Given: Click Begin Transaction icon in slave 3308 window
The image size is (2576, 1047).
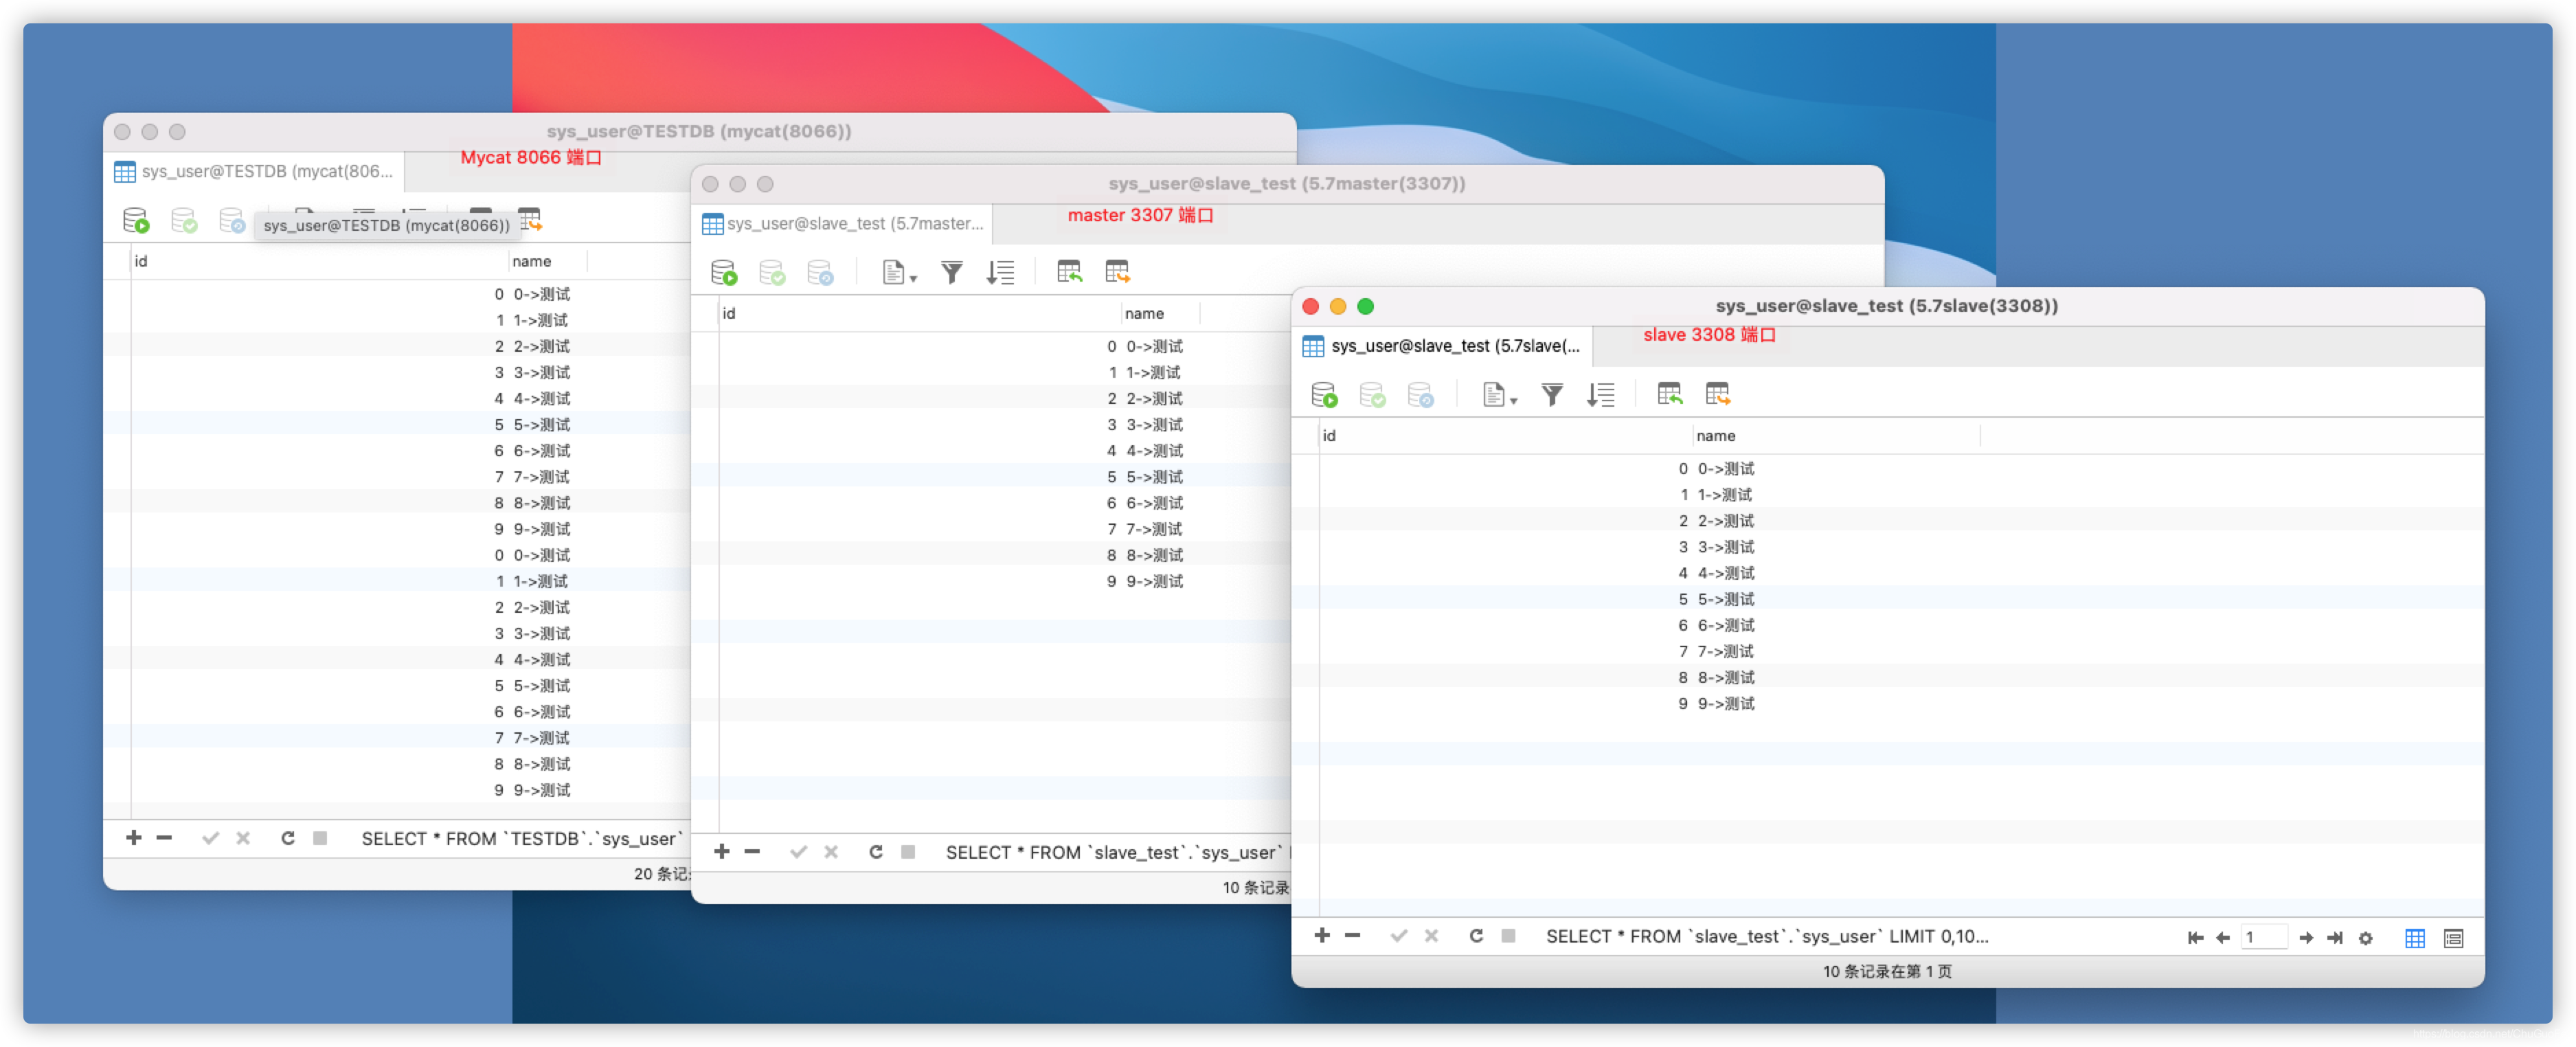Looking at the screenshot, I should click(x=1324, y=395).
